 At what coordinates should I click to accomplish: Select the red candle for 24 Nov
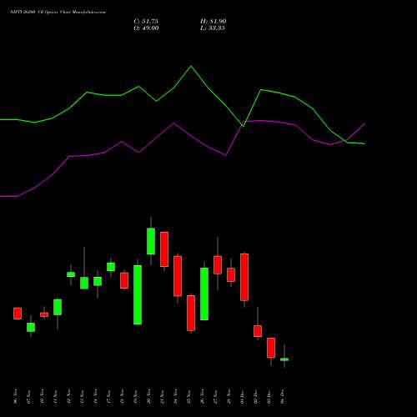178,276
